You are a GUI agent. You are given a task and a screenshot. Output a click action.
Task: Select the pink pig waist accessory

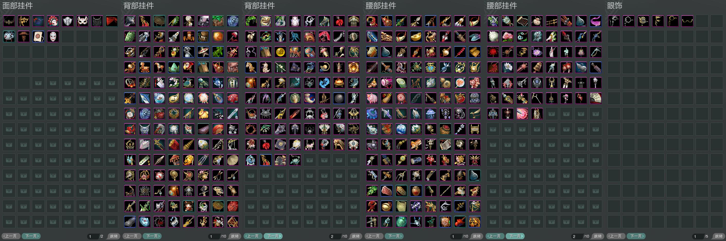(x=372, y=98)
